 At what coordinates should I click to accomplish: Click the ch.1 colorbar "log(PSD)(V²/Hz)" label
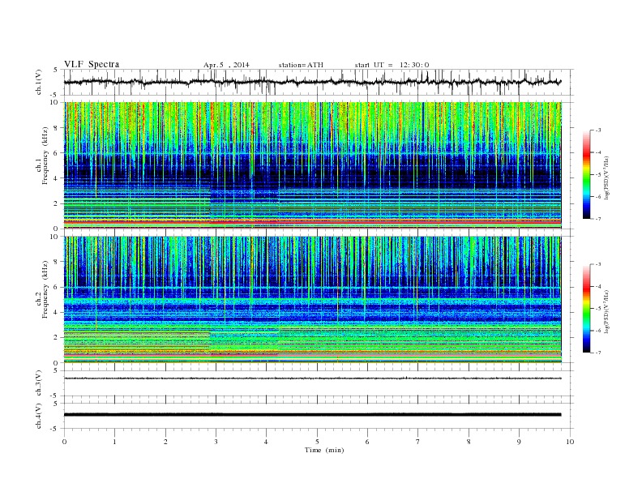click(606, 177)
